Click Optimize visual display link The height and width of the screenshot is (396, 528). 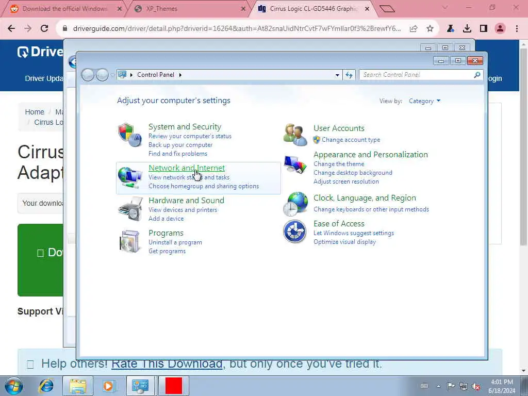click(x=345, y=241)
